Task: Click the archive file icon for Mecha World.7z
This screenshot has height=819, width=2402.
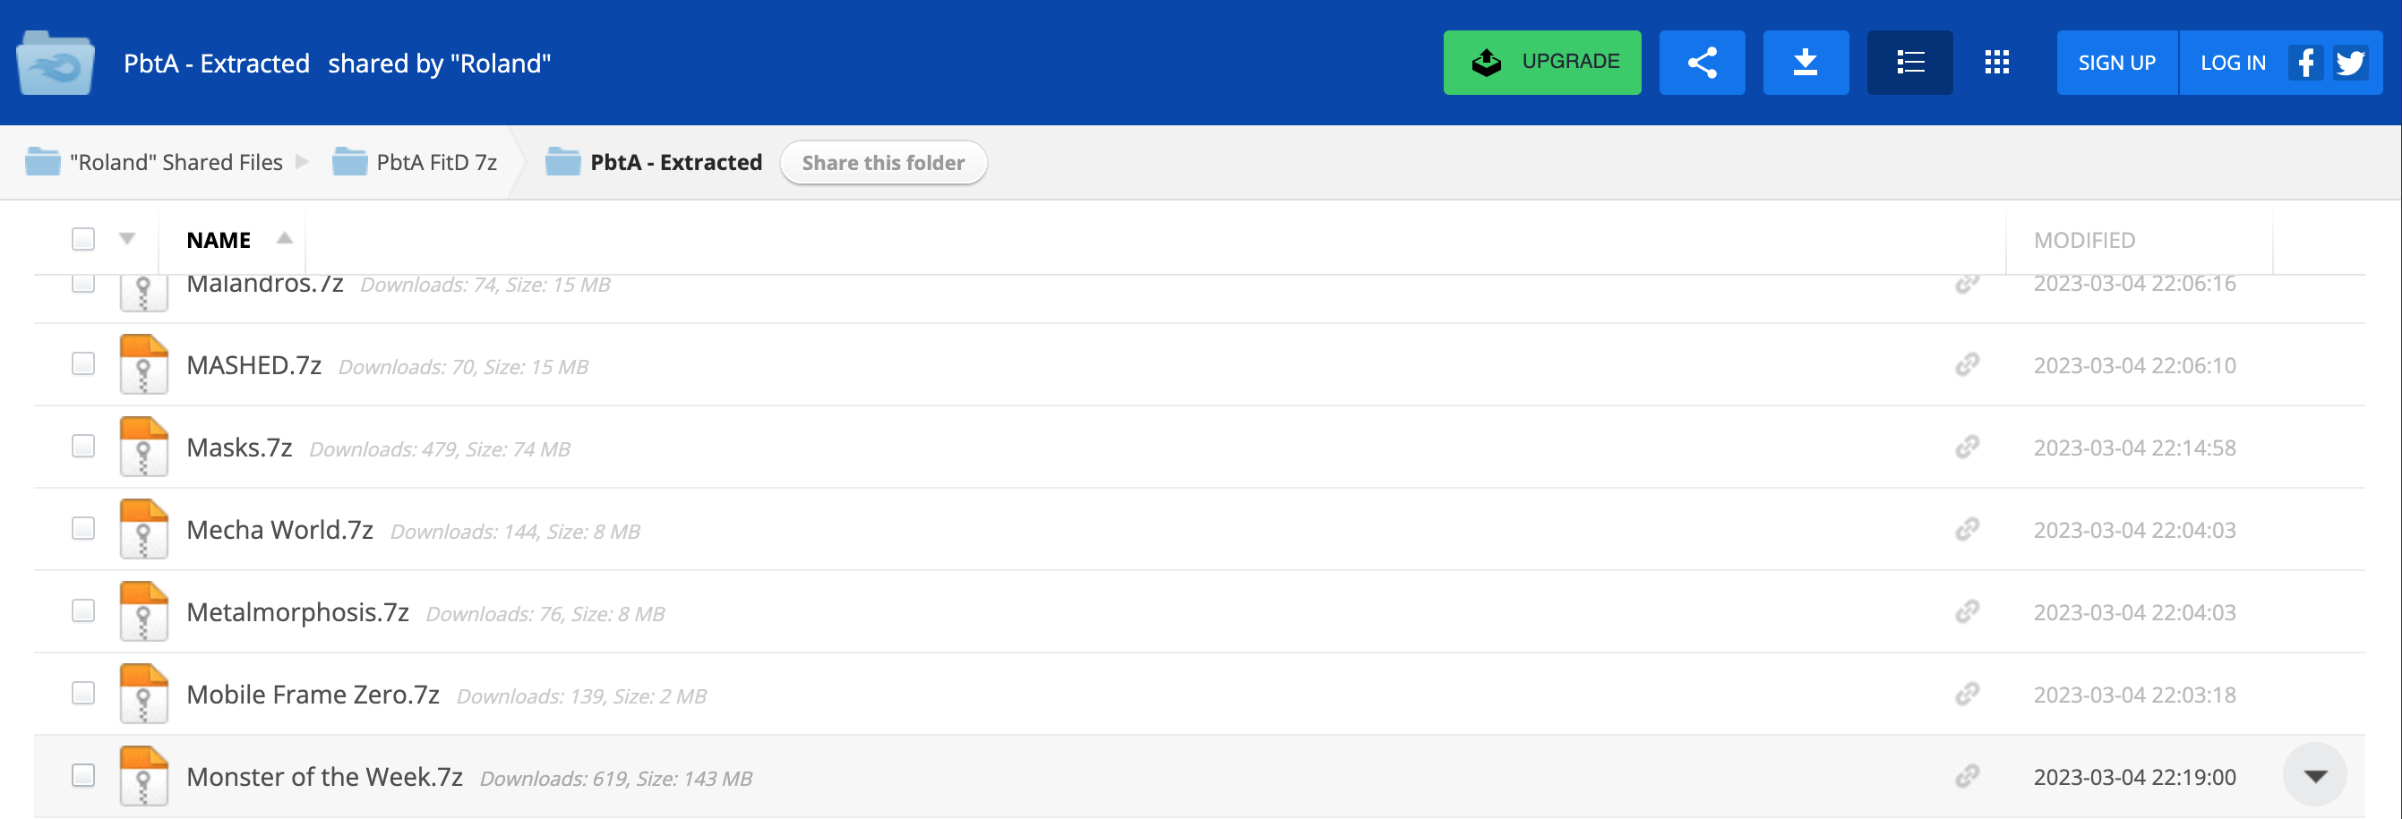Action: [x=143, y=529]
